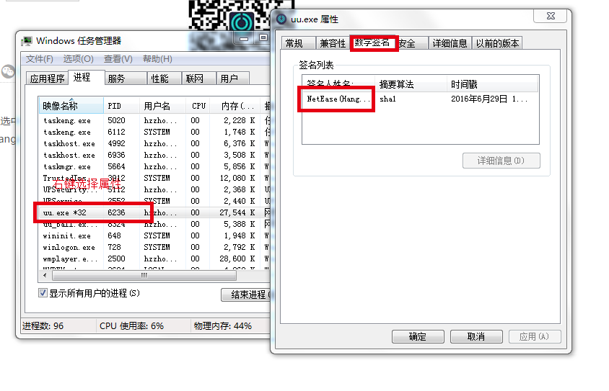609x391 pixels.
Task: Select the uu.exe *32 process row
Action: [x=154, y=212]
